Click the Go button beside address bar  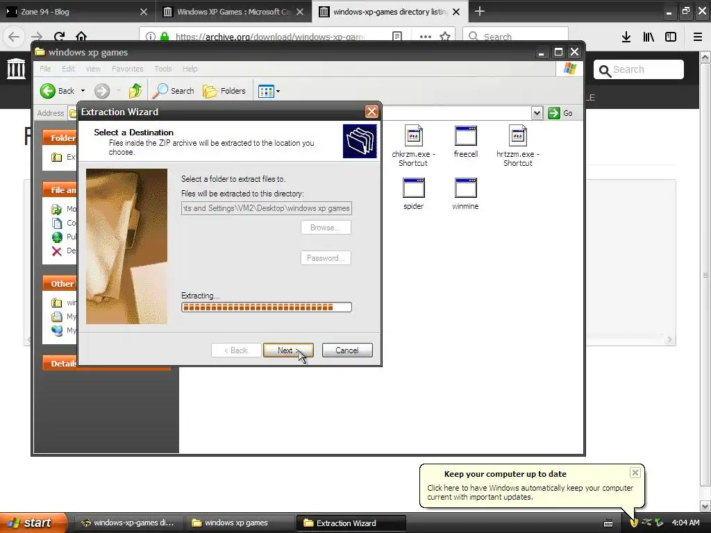tap(560, 113)
